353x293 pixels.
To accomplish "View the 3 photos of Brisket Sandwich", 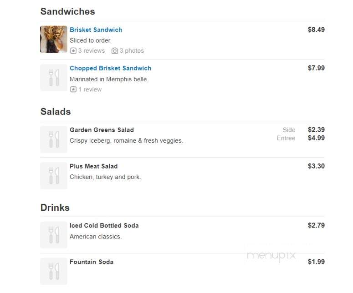I will click(132, 51).
